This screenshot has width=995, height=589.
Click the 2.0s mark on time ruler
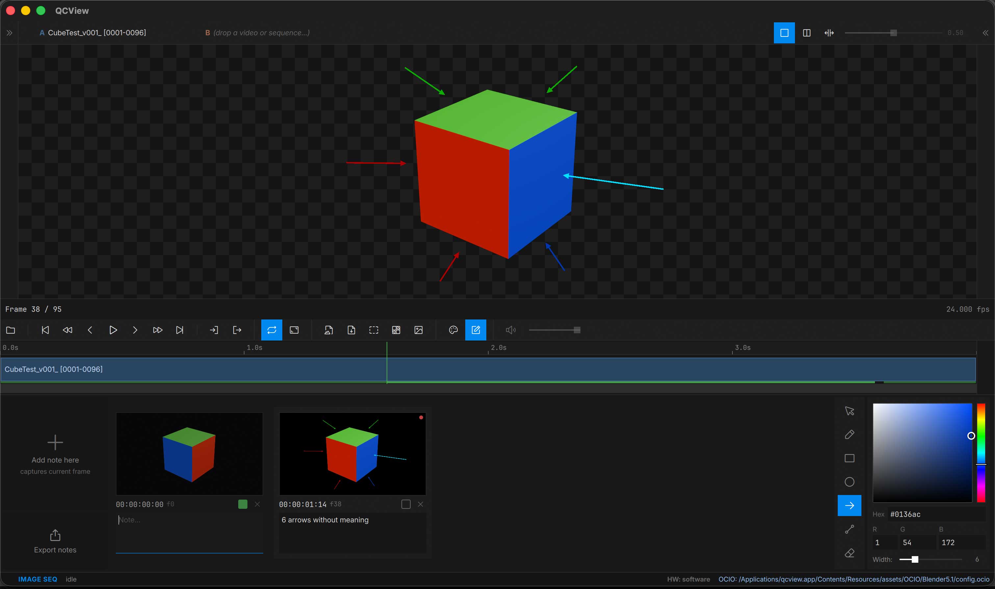pos(498,348)
